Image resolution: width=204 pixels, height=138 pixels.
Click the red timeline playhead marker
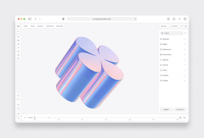pyautogui.click(x=35, y=118)
